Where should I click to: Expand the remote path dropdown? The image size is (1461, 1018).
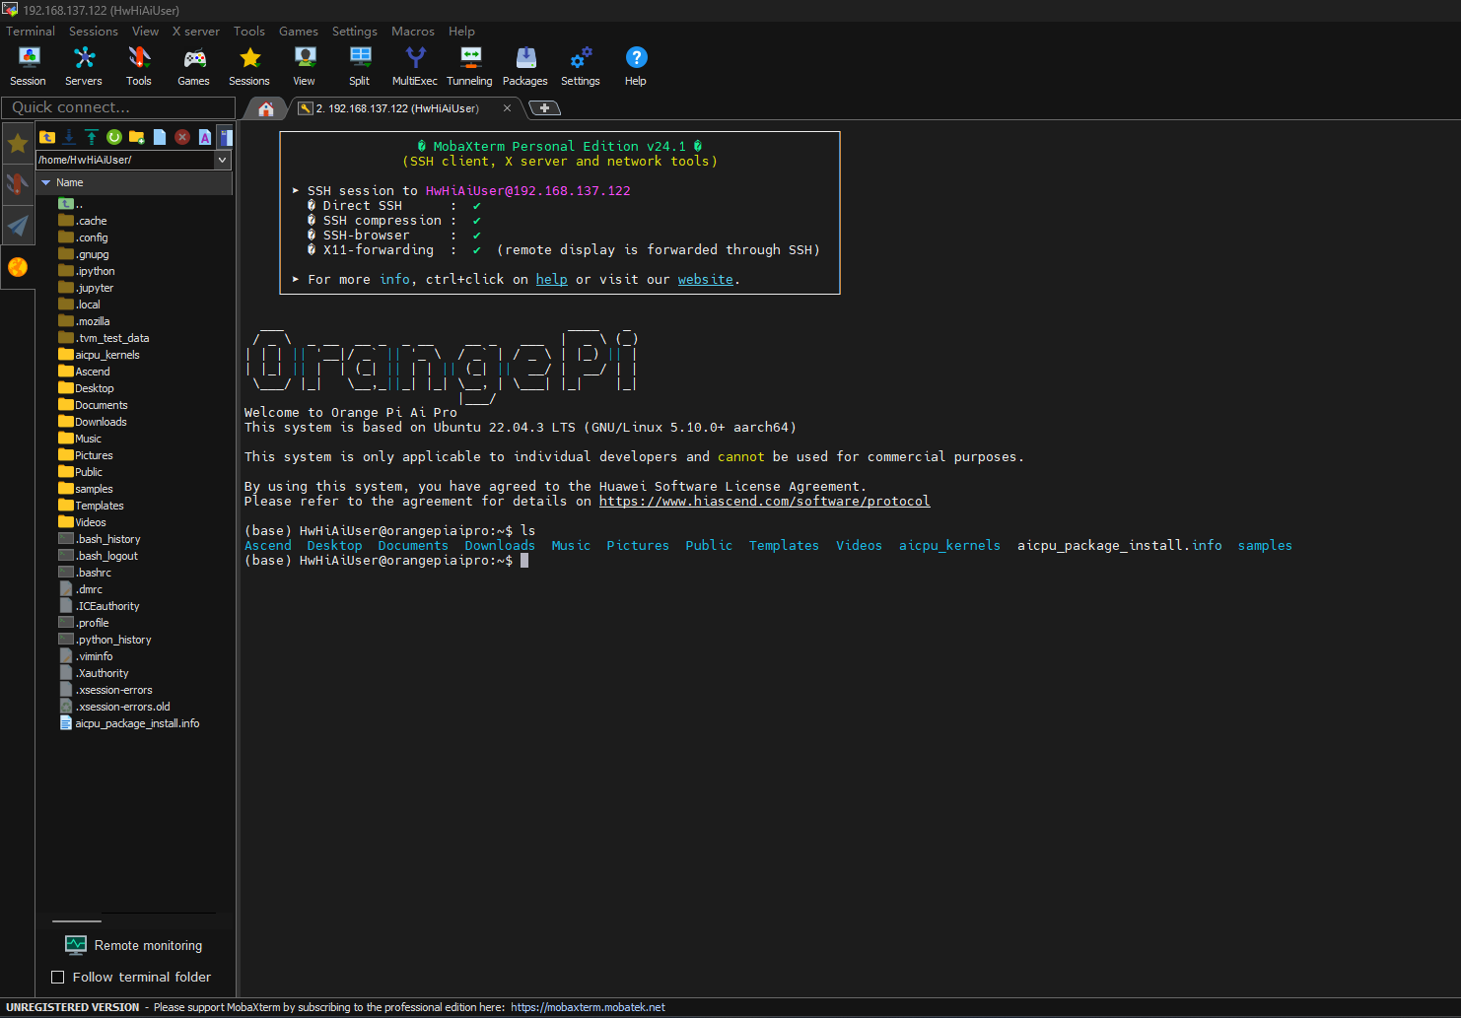223,160
